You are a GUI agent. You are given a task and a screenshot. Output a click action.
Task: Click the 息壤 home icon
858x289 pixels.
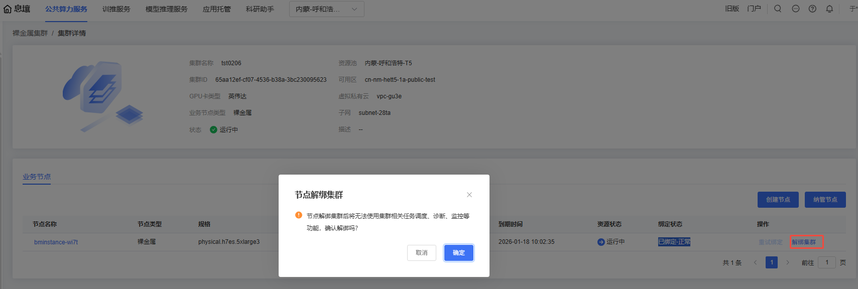(x=8, y=9)
